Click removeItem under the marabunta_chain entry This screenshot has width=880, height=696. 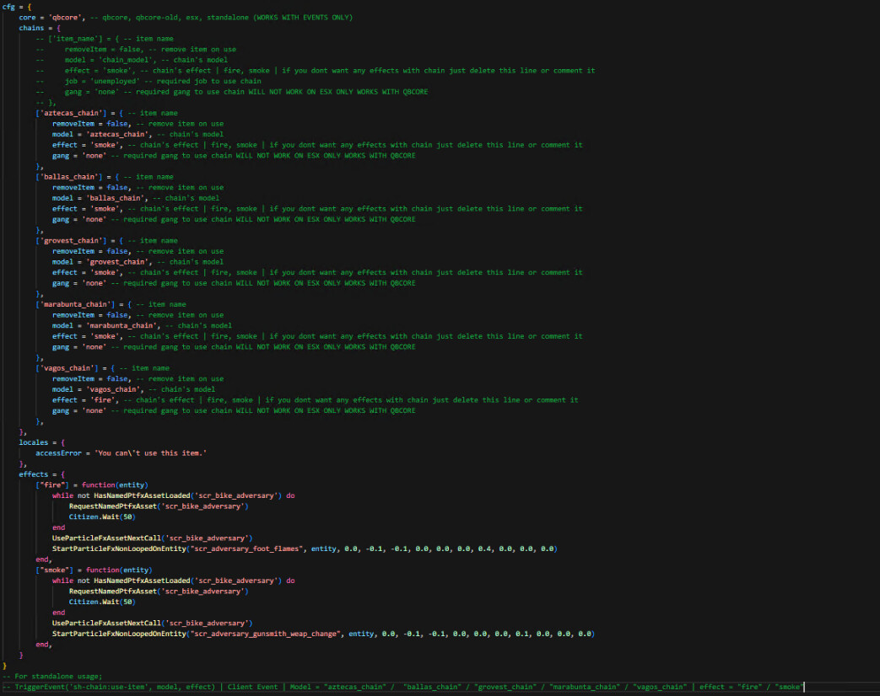(x=73, y=315)
